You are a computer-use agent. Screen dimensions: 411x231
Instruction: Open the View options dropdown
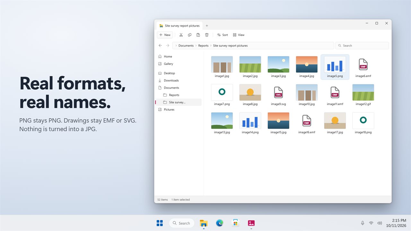239,35
